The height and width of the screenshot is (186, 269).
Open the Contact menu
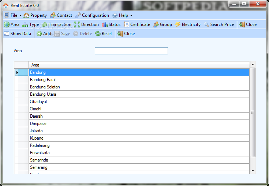click(64, 15)
